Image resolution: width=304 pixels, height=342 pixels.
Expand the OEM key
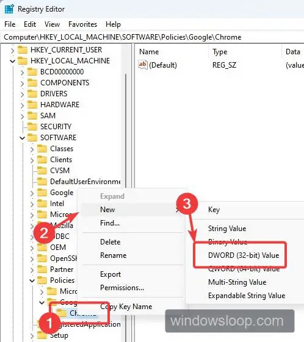[32, 248]
